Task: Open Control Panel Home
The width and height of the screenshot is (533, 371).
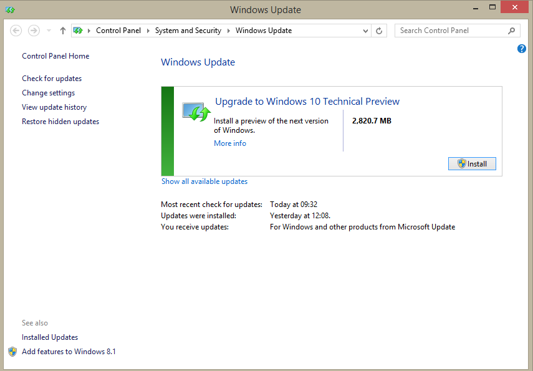Action: [55, 56]
